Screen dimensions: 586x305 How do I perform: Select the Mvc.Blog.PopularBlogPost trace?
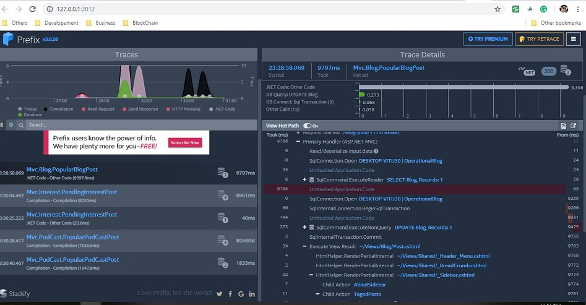(129, 173)
